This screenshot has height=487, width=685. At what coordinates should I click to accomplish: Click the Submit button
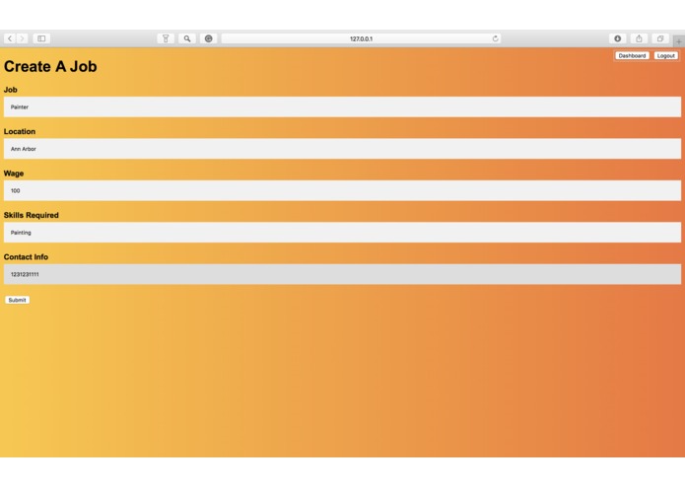pyautogui.click(x=17, y=300)
